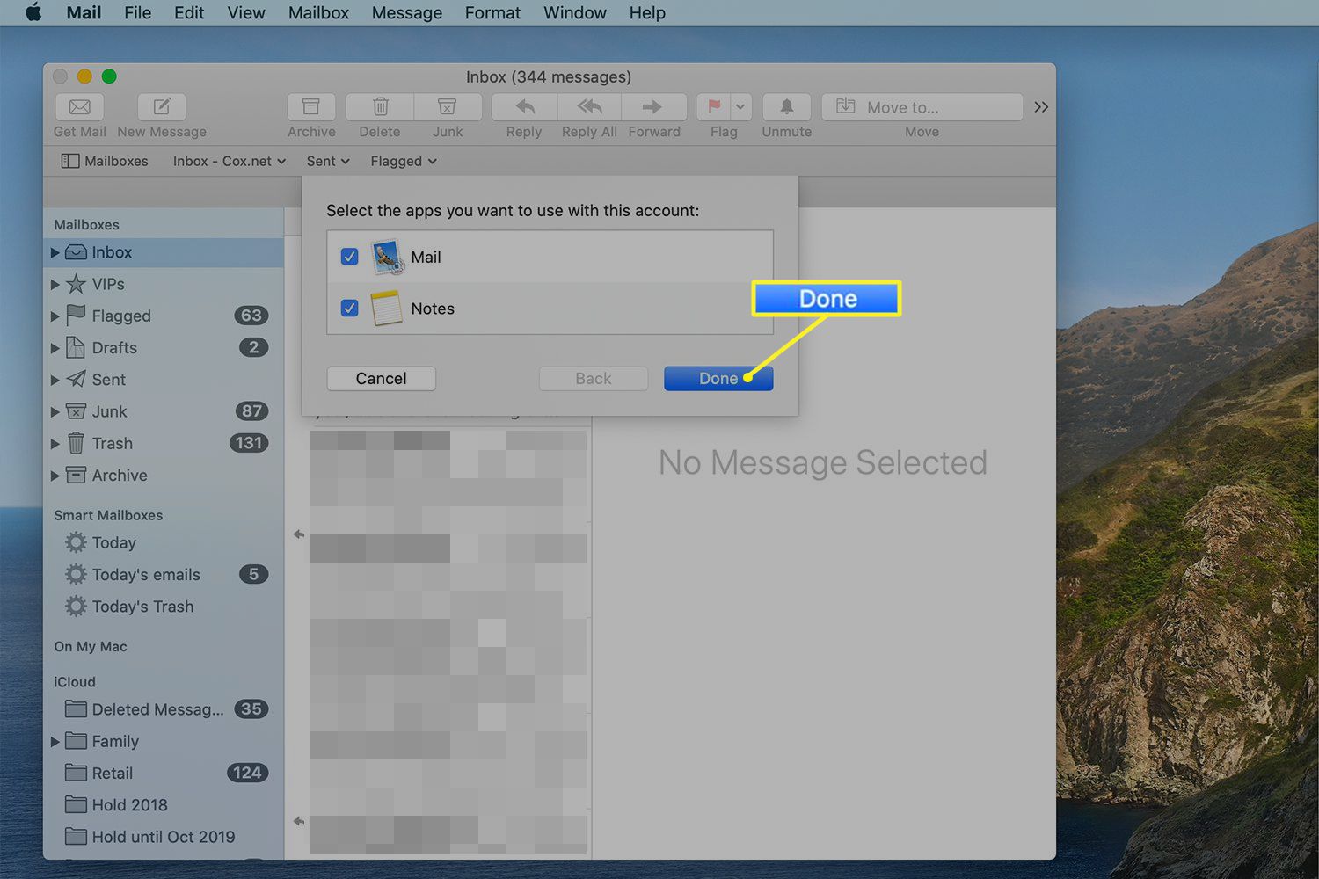Expand the Family folder triangle
The width and height of the screenshot is (1319, 879).
click(x=55, y=741)
